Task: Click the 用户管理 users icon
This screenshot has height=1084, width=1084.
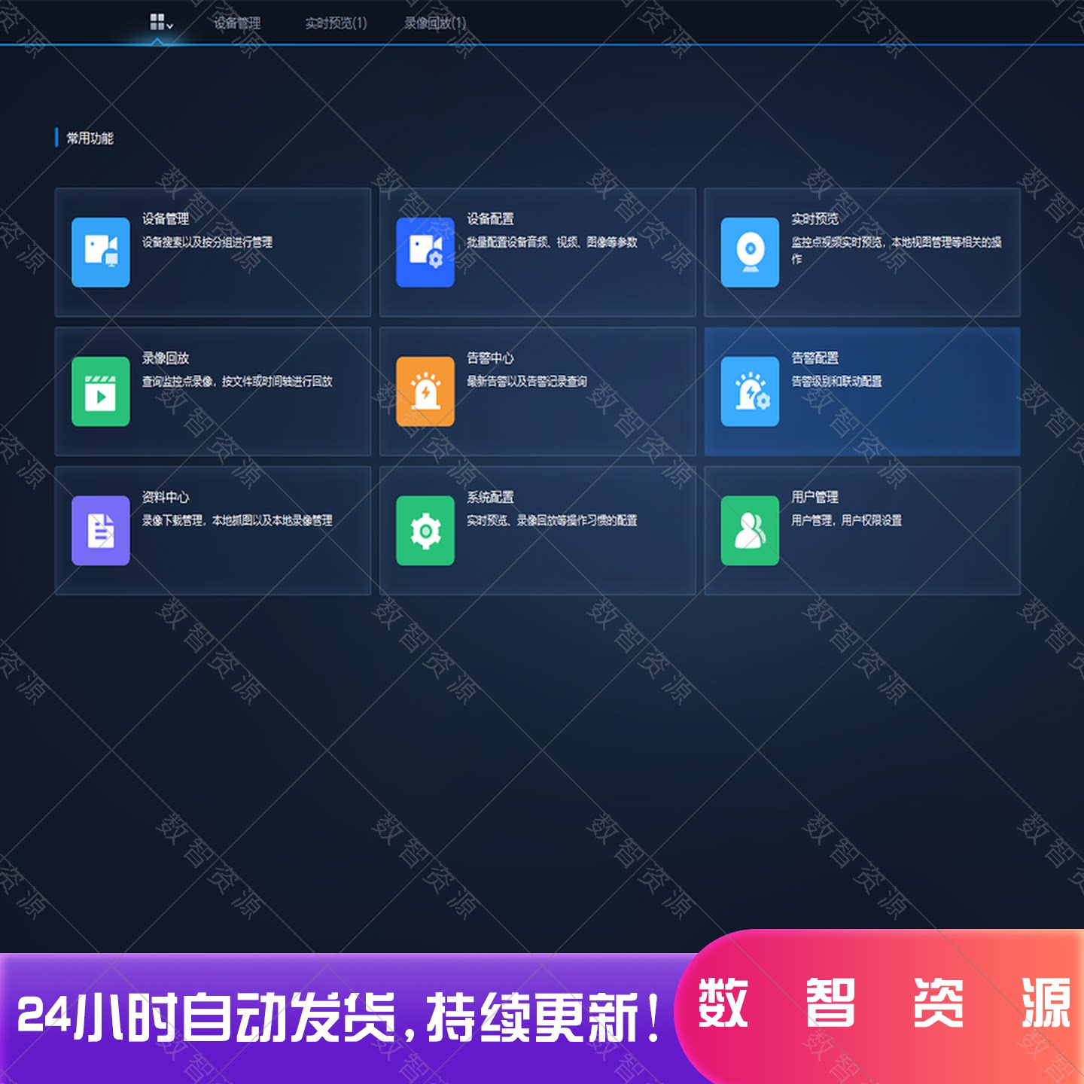Action: (750, 531)
